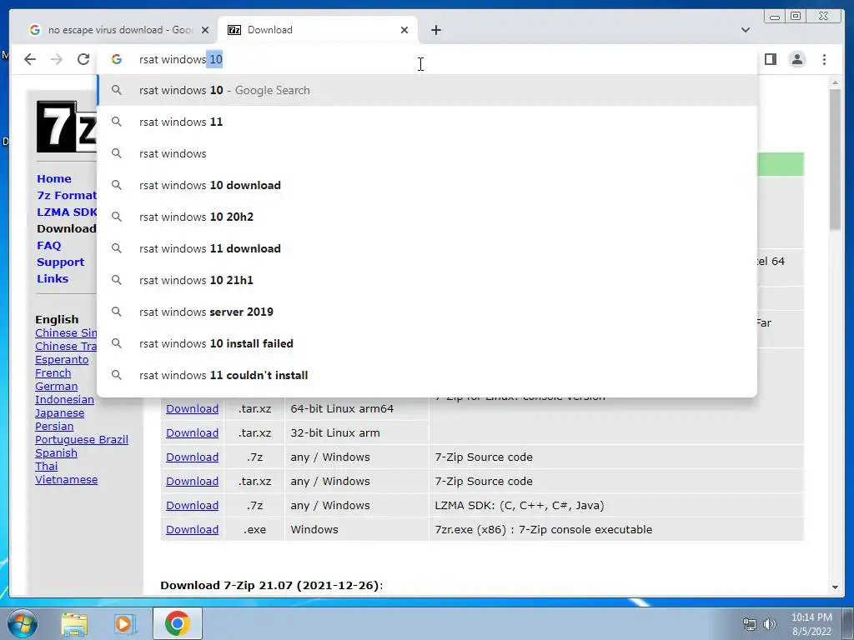Screen dimensions: 854x640
Task: Pick the plain 'rsat windows' suggestion
Action: point(427,153)
